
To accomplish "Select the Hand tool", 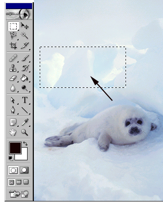I will click(13, 132).
